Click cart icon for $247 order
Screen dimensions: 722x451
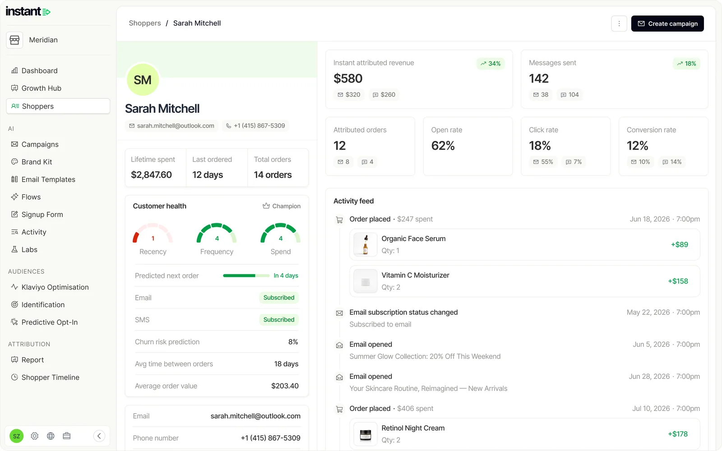tap(339, 220)
